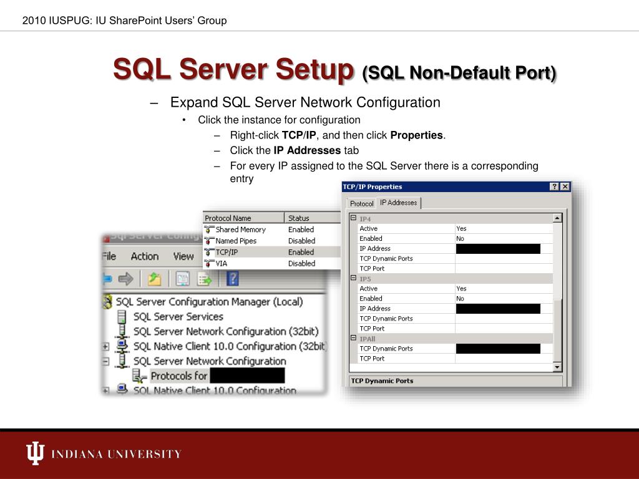
Task: Click the Enabled status of TCP/IP row
Action: pos(301,252)
